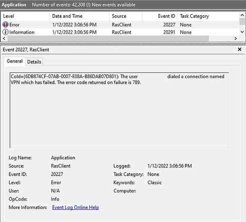The width and height of the screenshot is (246, 222).
Task: Click the Log Name value "Application"
Action: click(63, 158)
